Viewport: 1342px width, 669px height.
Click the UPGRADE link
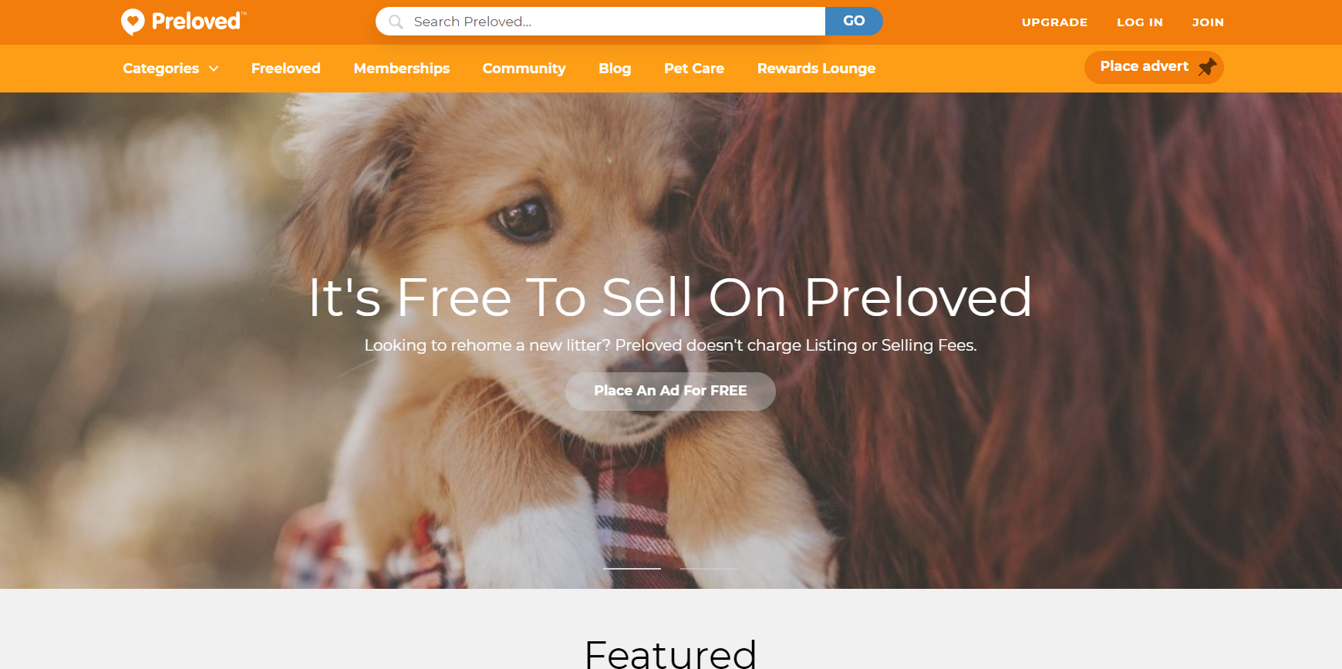click(x=1054, y=22)
